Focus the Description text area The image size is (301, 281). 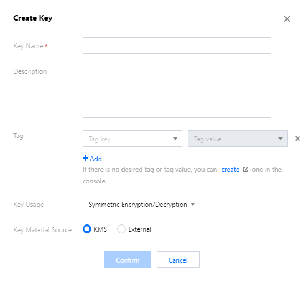point(177,90)
